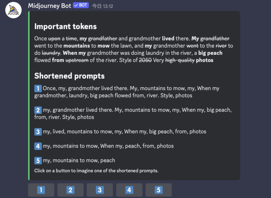Click the struck-through 'upstream' token
The width and height of the screenshot is (271, 198).
[x=77, y=60]
